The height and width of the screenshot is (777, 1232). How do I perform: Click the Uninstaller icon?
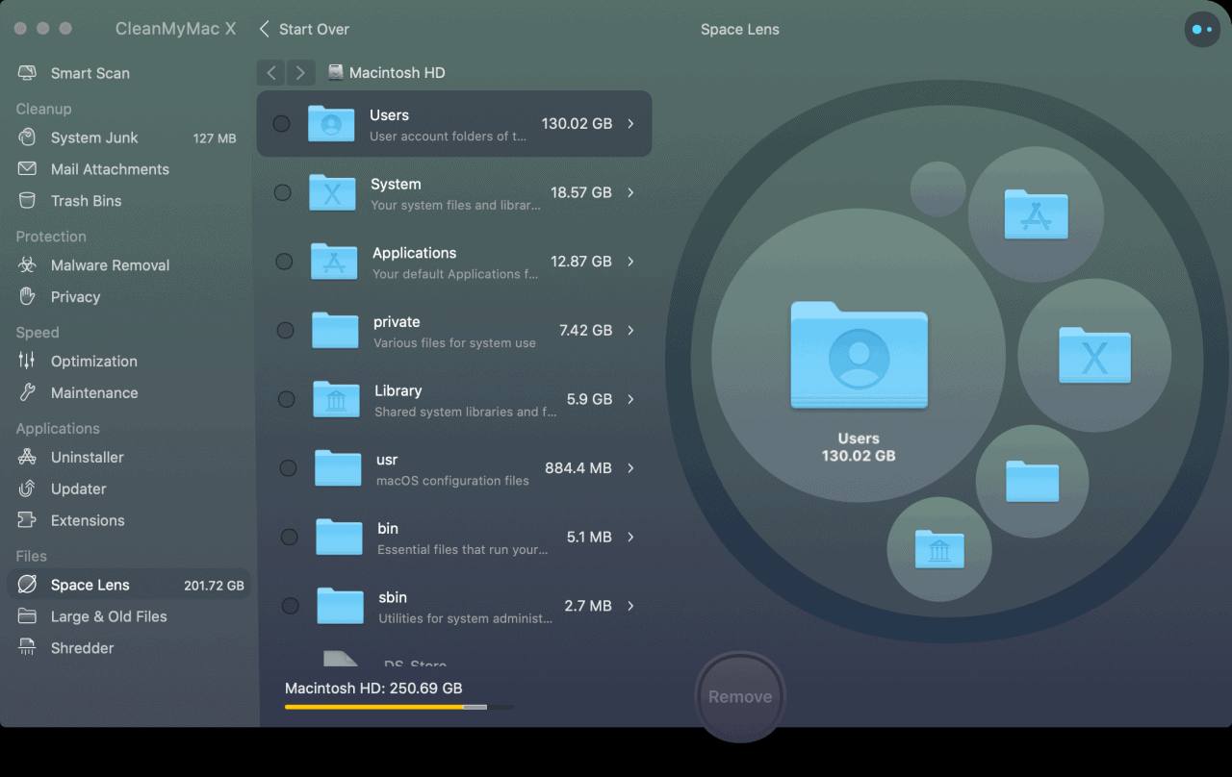tap(27, 458)
